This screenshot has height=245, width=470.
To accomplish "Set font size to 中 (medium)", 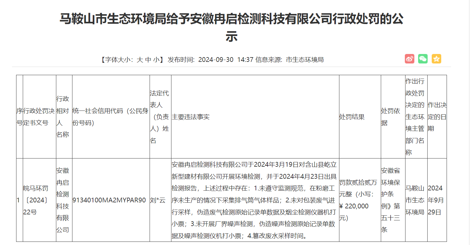I will 148,60.
